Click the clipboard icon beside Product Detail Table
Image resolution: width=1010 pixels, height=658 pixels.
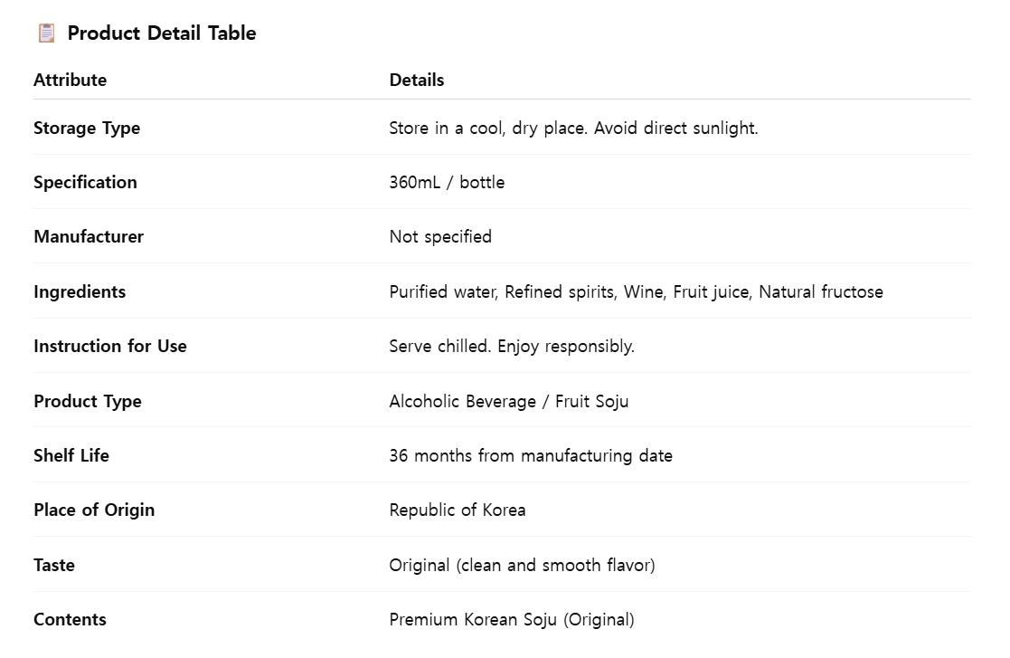(x=46, y=33)
